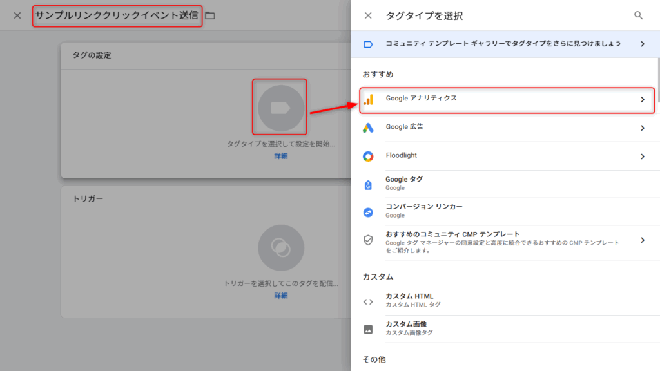Screen dimensions: 660x371
Task: Edit the tag name サンプルリンククリックイベント送信
Action: (117, 15)
